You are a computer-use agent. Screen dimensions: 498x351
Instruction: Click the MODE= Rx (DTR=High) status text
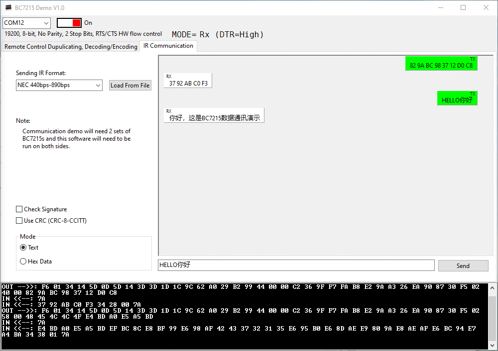coord(218,35)
